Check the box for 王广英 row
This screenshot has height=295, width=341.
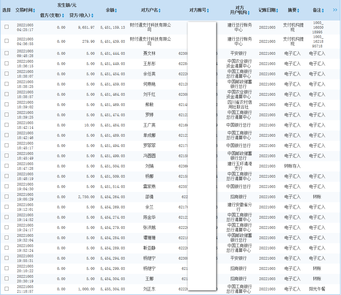coord(7,125)
